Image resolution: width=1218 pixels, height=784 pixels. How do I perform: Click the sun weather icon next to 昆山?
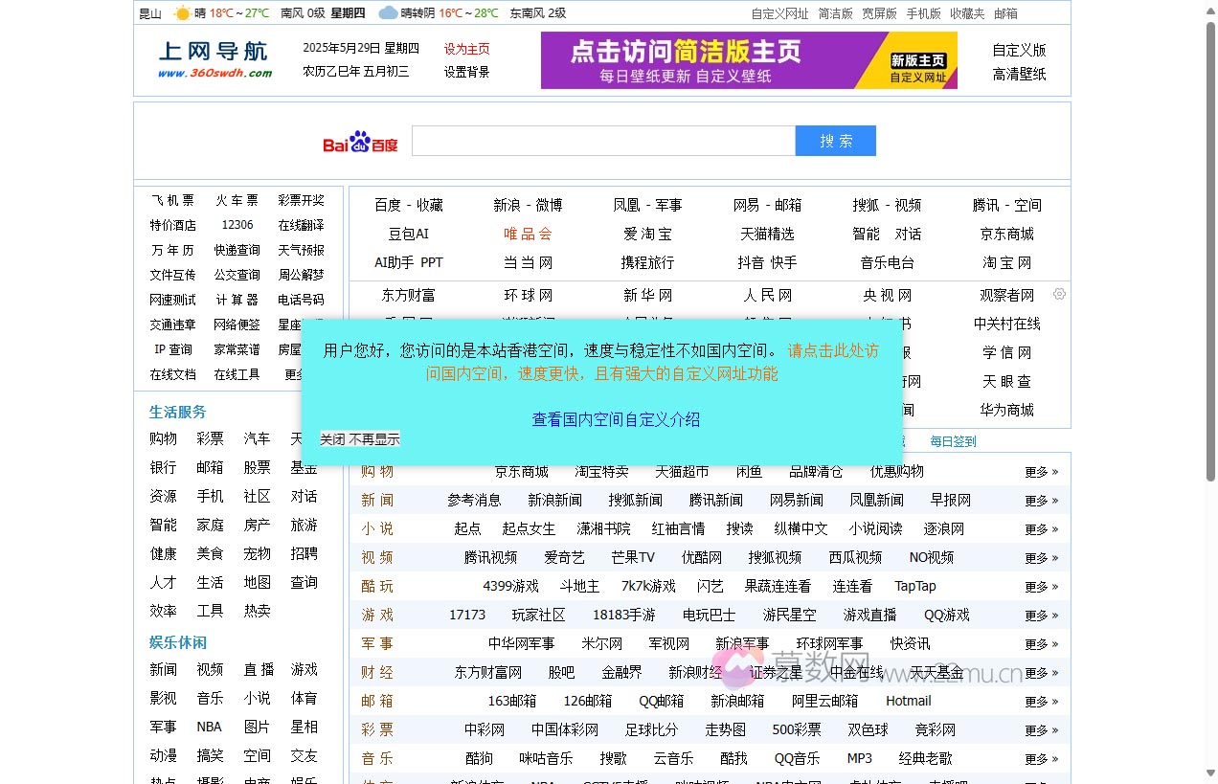(181, 12)
